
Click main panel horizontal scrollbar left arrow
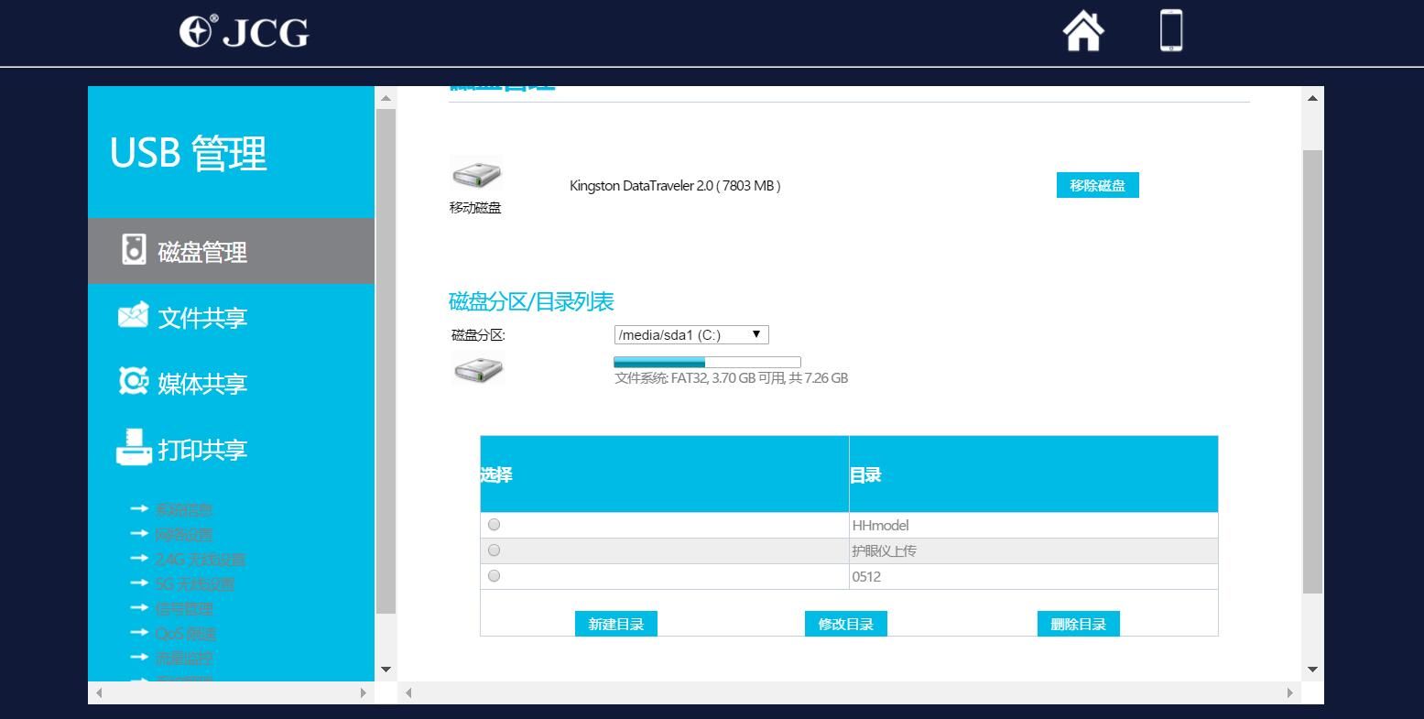408,693
